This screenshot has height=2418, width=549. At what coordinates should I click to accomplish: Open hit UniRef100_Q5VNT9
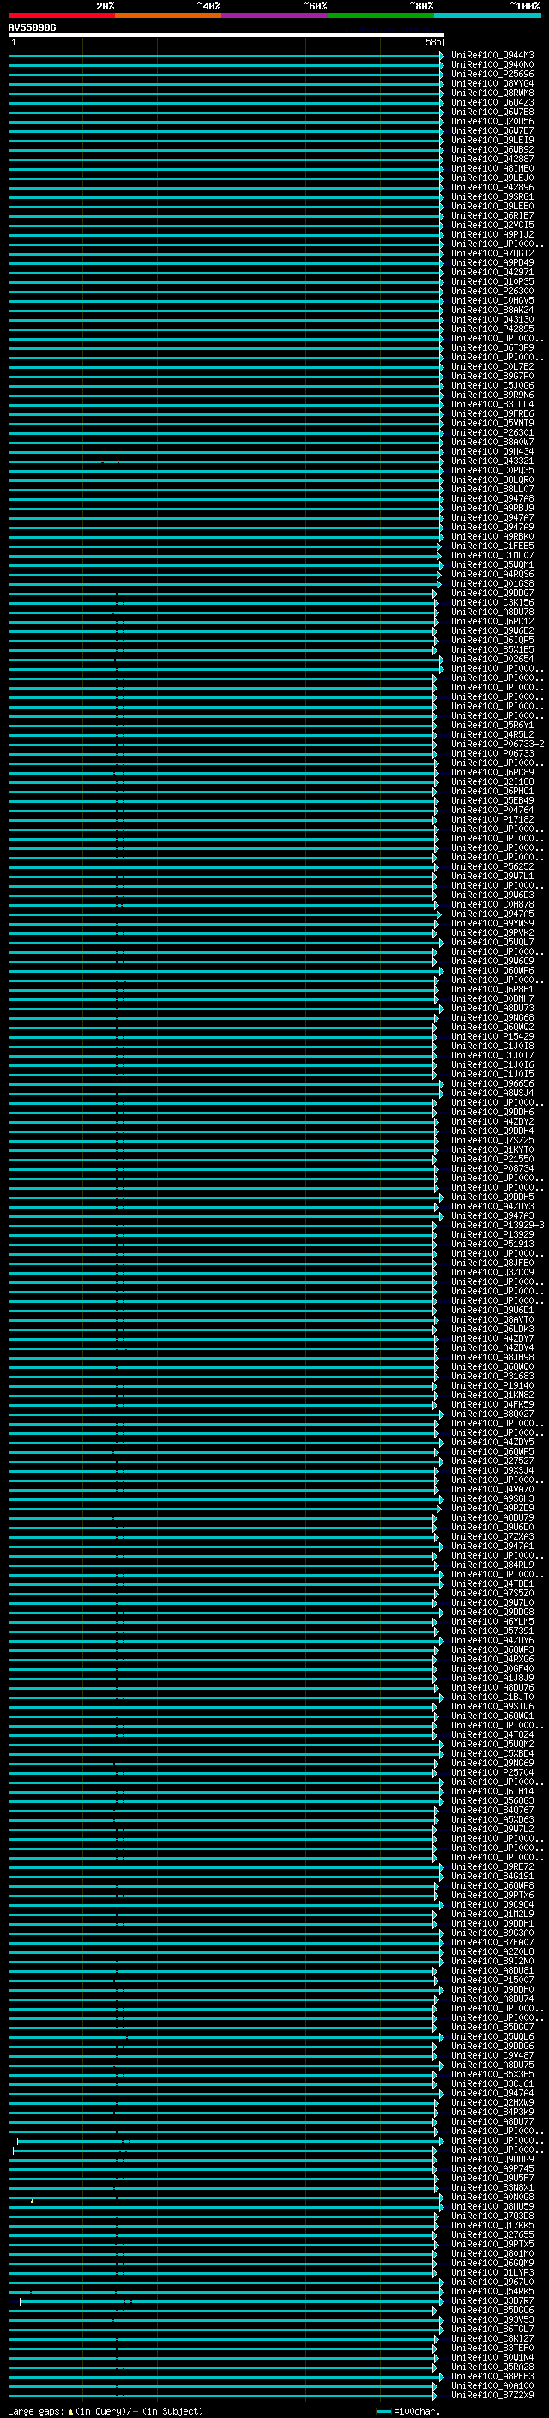(x=492, y=424)
